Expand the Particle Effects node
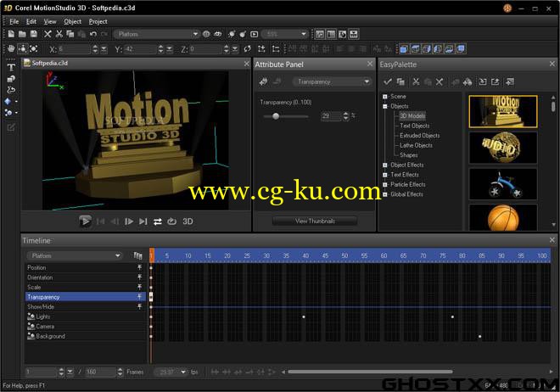Screen dimensions: 560x392 (385, 185)
